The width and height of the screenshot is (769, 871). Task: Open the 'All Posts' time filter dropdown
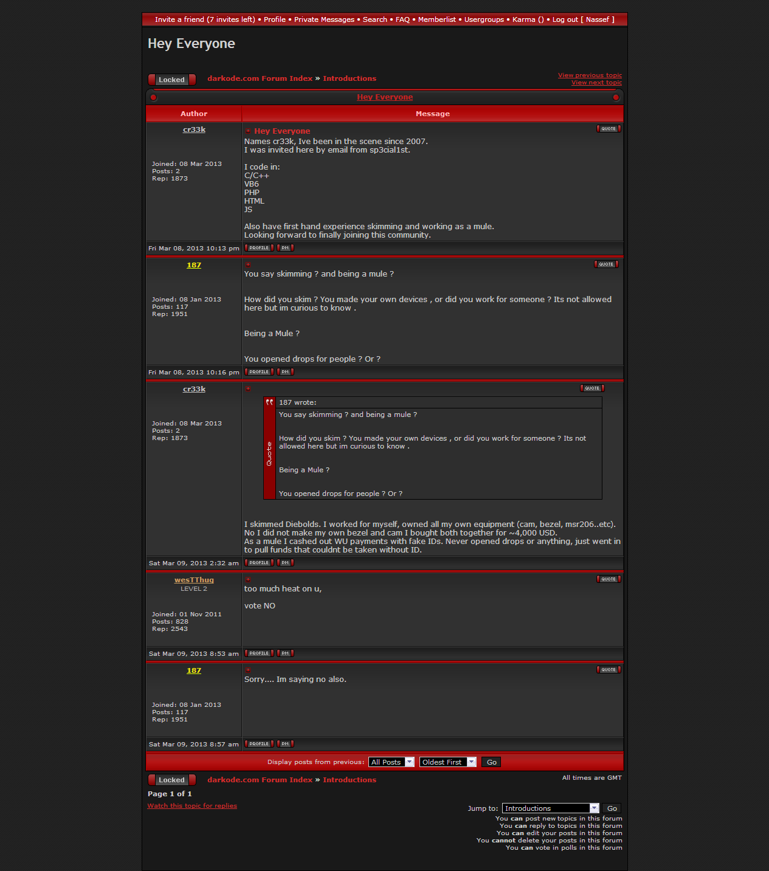391,762
